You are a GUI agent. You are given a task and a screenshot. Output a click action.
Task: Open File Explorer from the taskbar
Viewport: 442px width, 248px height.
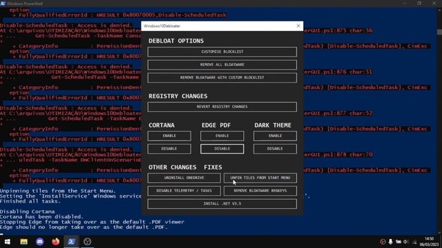pyautogui.click(x=23, y=242)
